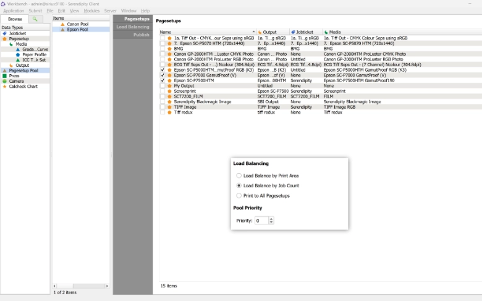Open the Server menu
This screenshot has height=301, width=482.
(x=110, y=11)
